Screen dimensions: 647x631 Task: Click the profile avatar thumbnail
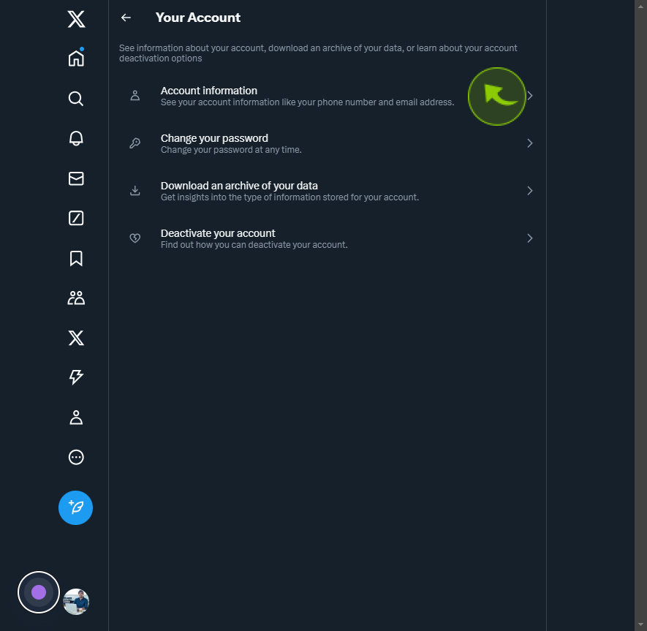[x=76, y=602]
